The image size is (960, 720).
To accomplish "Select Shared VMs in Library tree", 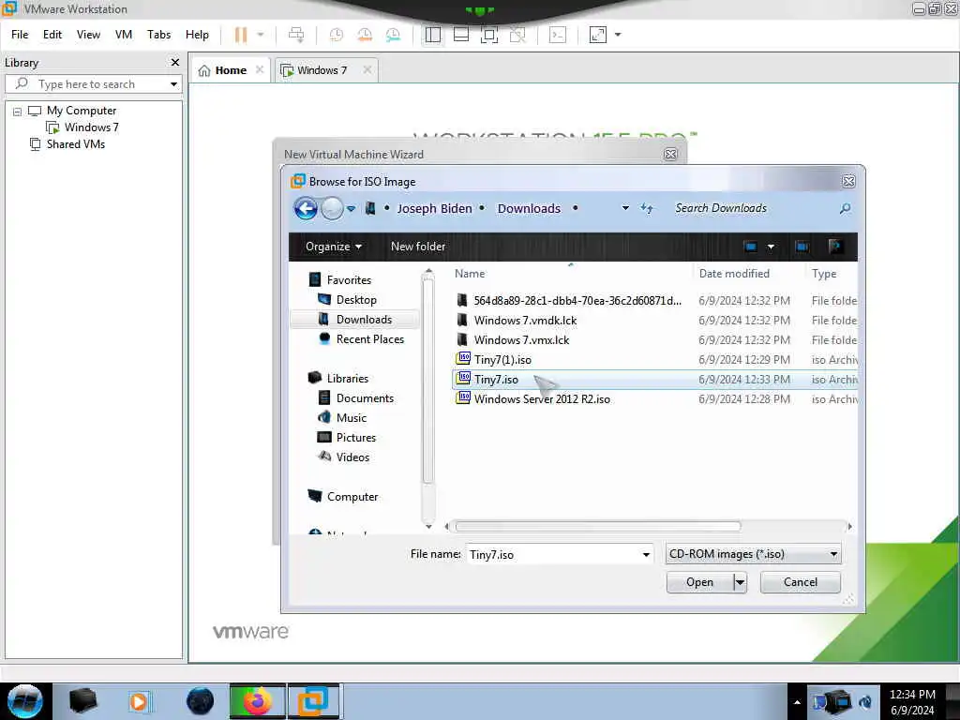I will coord(76,144).
